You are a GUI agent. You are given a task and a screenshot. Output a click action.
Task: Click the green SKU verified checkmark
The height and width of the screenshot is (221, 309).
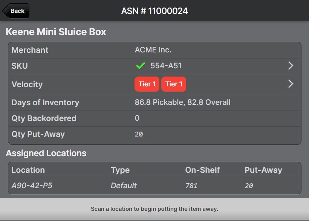point(141,66)
